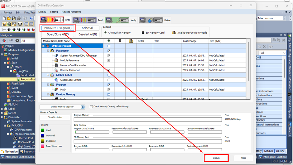Viewport: 293px width, 165px height.
Task: Open CPU Parameter in Navigation tree
Action: [23, 130]
